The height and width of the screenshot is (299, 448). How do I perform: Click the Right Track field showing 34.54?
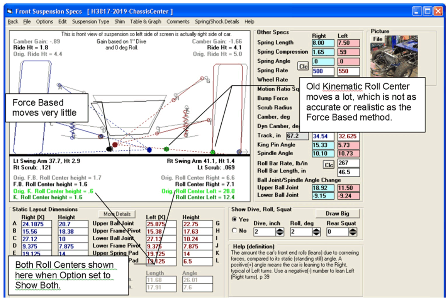[x=323, y=136]
